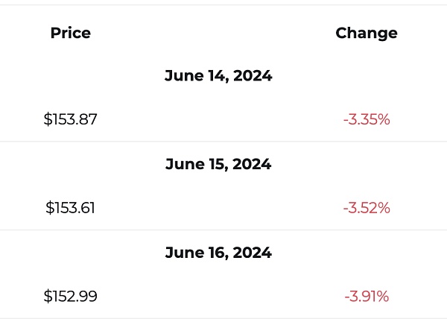This screenshot has height=319, width=447.
Task: Click the -3.91% change value
Action: pos(367,297)
